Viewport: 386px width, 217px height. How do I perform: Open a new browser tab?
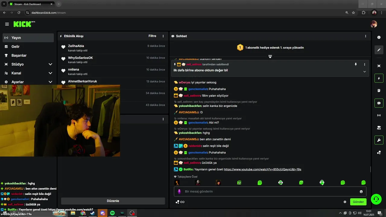pyautogui.click(x=59, y=4)
